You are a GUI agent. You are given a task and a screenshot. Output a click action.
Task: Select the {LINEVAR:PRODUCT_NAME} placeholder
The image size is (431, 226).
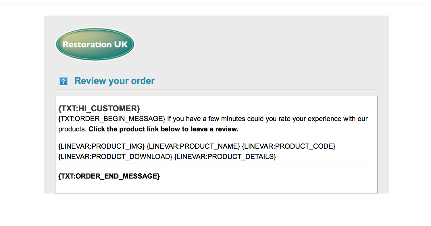[193, 146]
